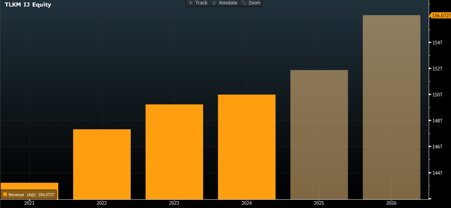451x208 pixels.
Task: Select the 2023 revenue bar
Action: pyautogui.click(x=174, y=152)
